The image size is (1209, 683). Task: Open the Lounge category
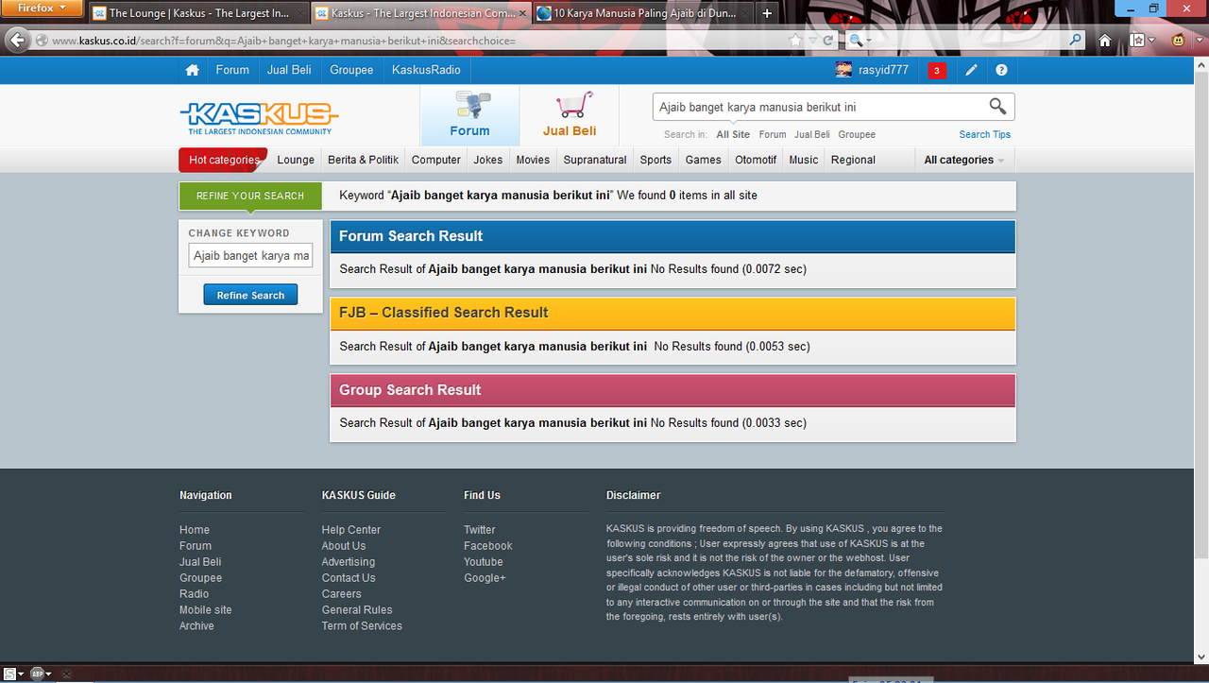point(296,160)
